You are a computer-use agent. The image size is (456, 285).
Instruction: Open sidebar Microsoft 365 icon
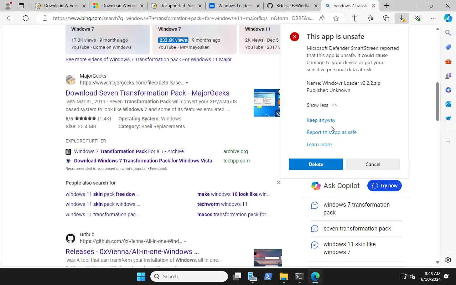click(x=448, y=90)
